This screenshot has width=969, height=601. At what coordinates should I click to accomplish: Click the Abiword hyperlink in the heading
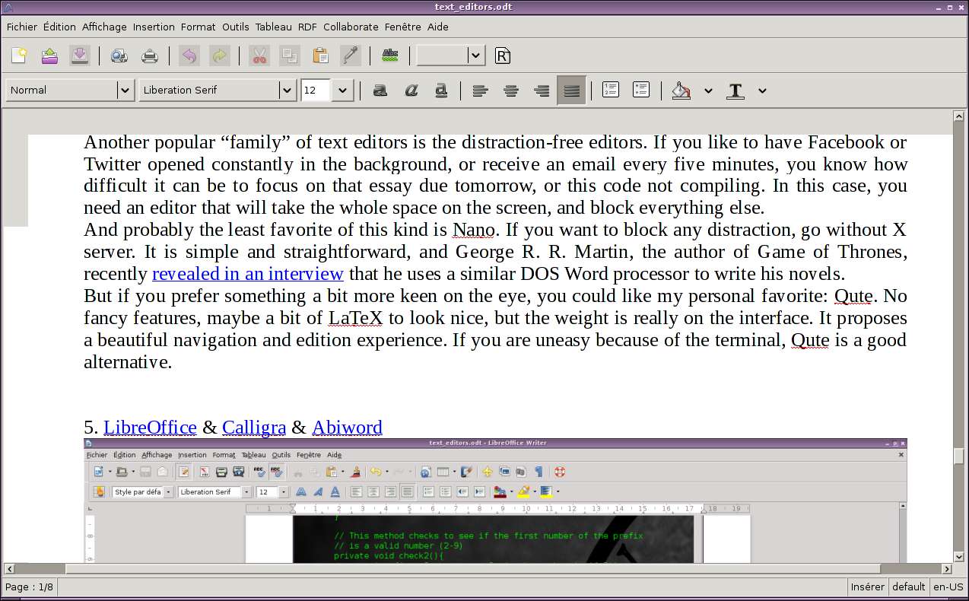coord(347,428)
